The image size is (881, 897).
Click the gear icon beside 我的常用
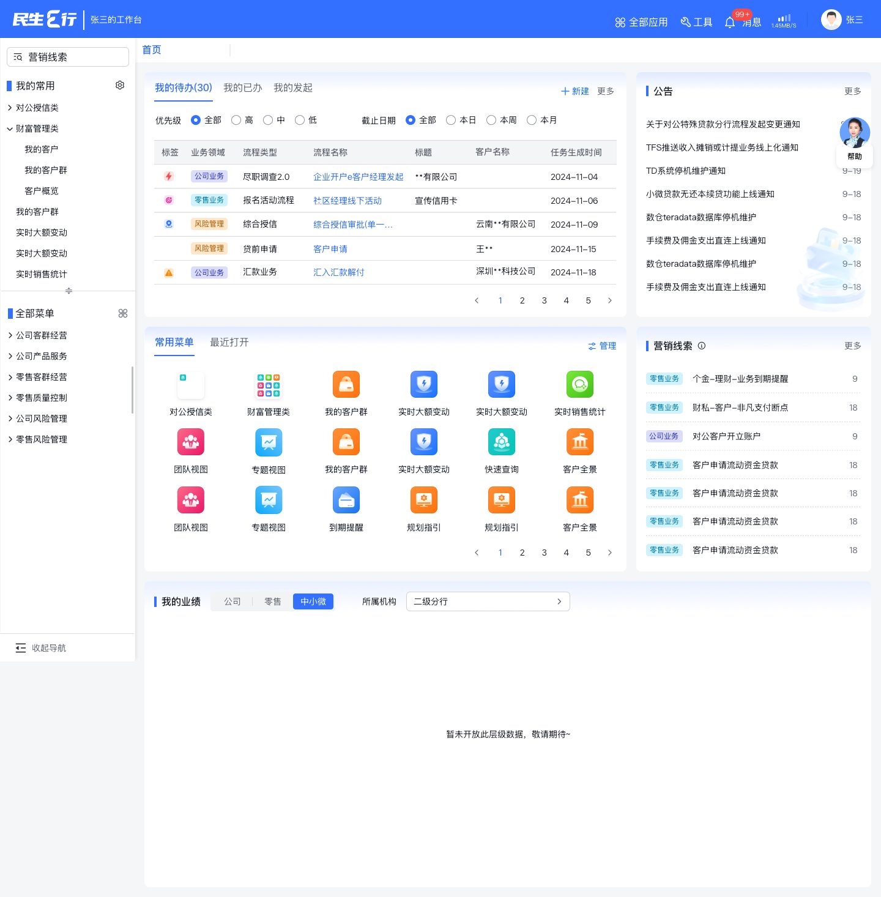coord(120,85)
